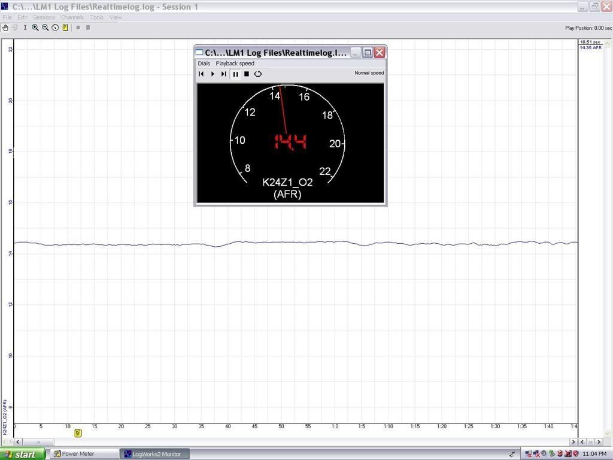This screenshot has height=460, width=613.
Task: Click the 18.51 sec readout at top right
Action: 590,42
